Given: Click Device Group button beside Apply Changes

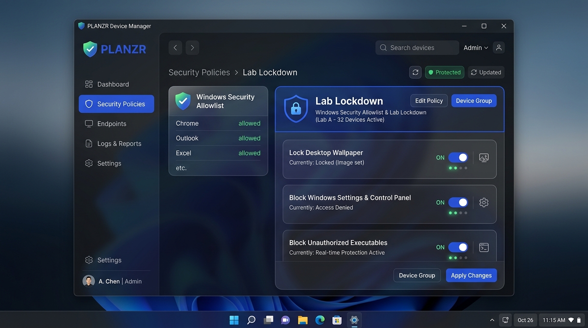Looking at the screenshot, I should click(x=417, y=275).
